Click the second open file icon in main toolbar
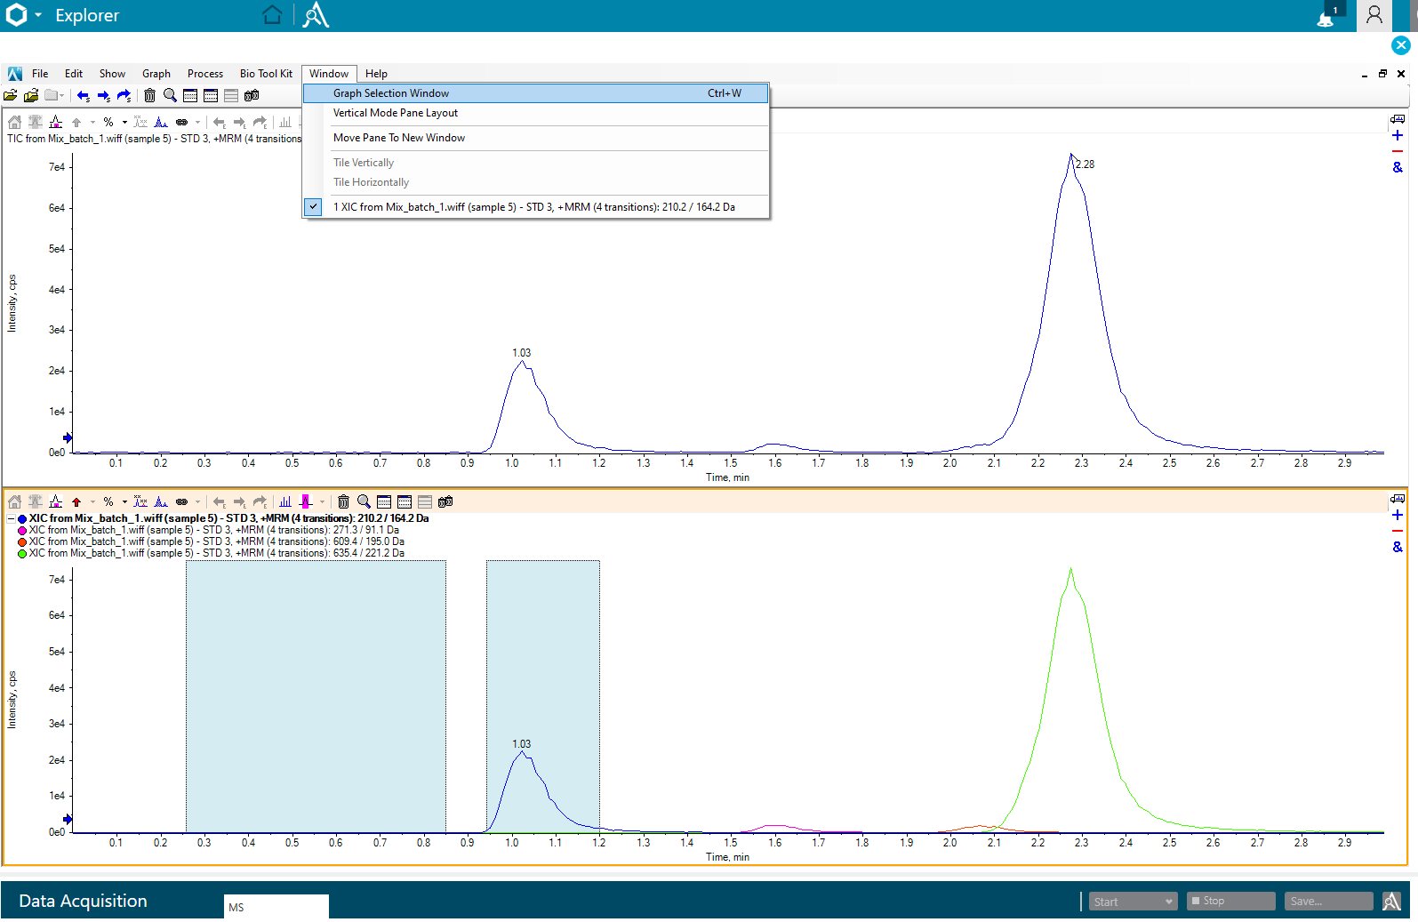The height and width of the screenshot is (922, 1418). [31, 95]
